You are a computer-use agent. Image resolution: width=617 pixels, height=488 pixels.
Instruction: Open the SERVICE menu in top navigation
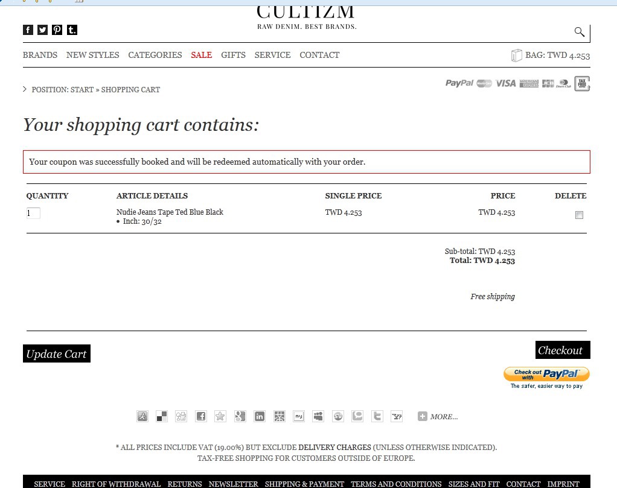point(272,55)
